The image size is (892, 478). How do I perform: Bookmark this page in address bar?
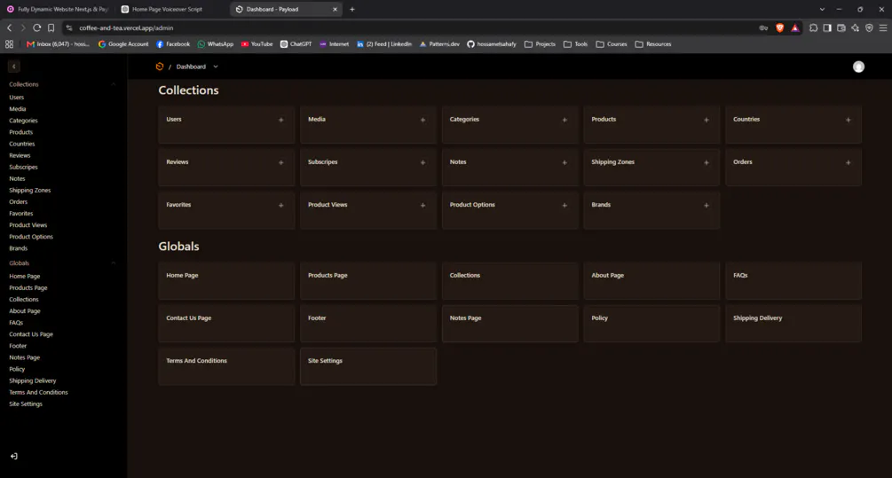tap(51, 27)
